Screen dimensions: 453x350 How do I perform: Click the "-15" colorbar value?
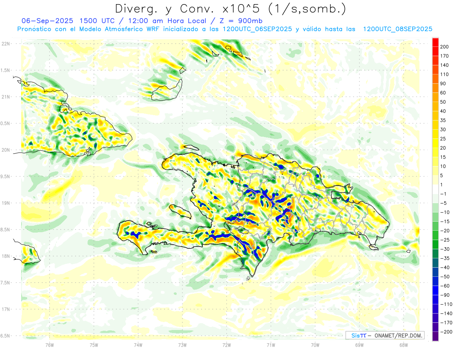point(445,222)
